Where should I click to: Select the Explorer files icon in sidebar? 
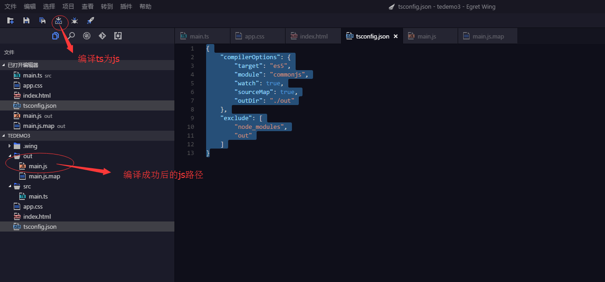click(56, 35)
